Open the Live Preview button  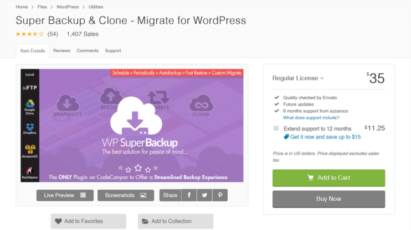[65, 196]
